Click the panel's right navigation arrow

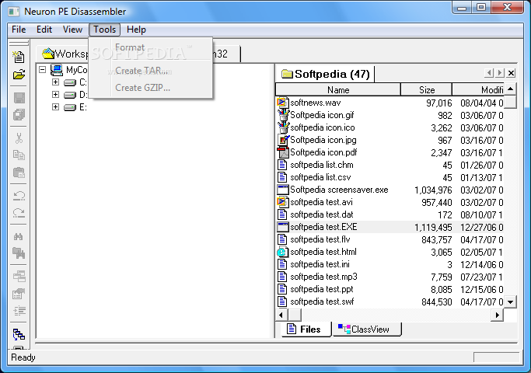(500, 73)
